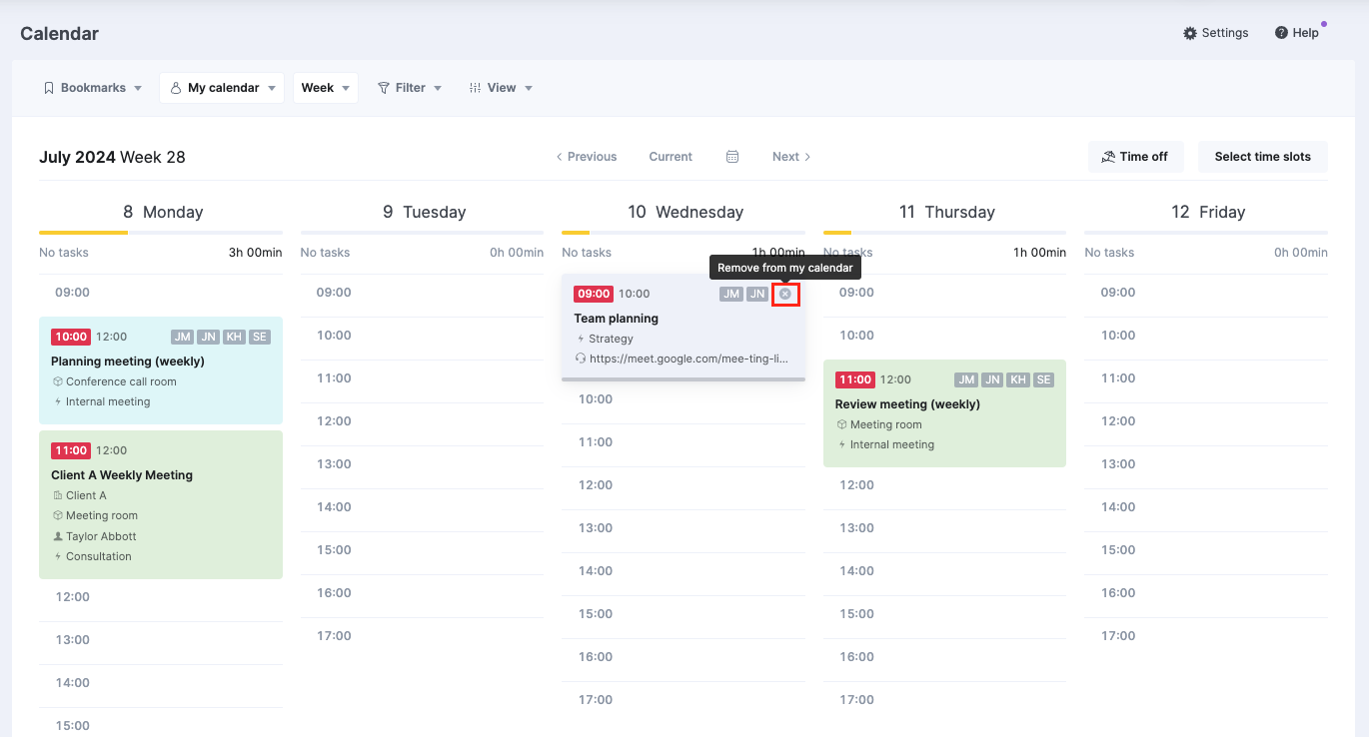Viewport: 1369px width, 737px height.
Task: Click the Bookmarks ribbon icon
Action: click(49, 88)
